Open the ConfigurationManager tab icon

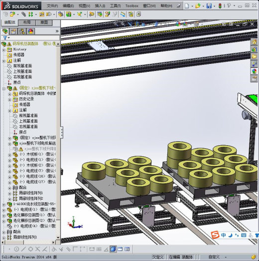(22, 31)
